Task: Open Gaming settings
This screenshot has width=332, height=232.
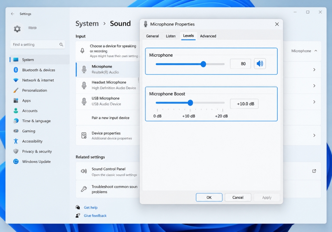Action: point(39,131)
